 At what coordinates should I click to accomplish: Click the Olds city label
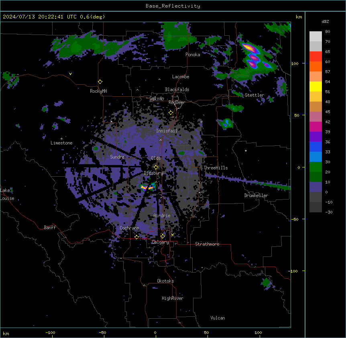[156, 158]
